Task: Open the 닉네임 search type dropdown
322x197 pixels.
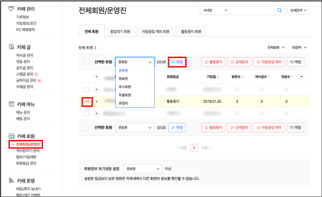Action: pos(215,10)
